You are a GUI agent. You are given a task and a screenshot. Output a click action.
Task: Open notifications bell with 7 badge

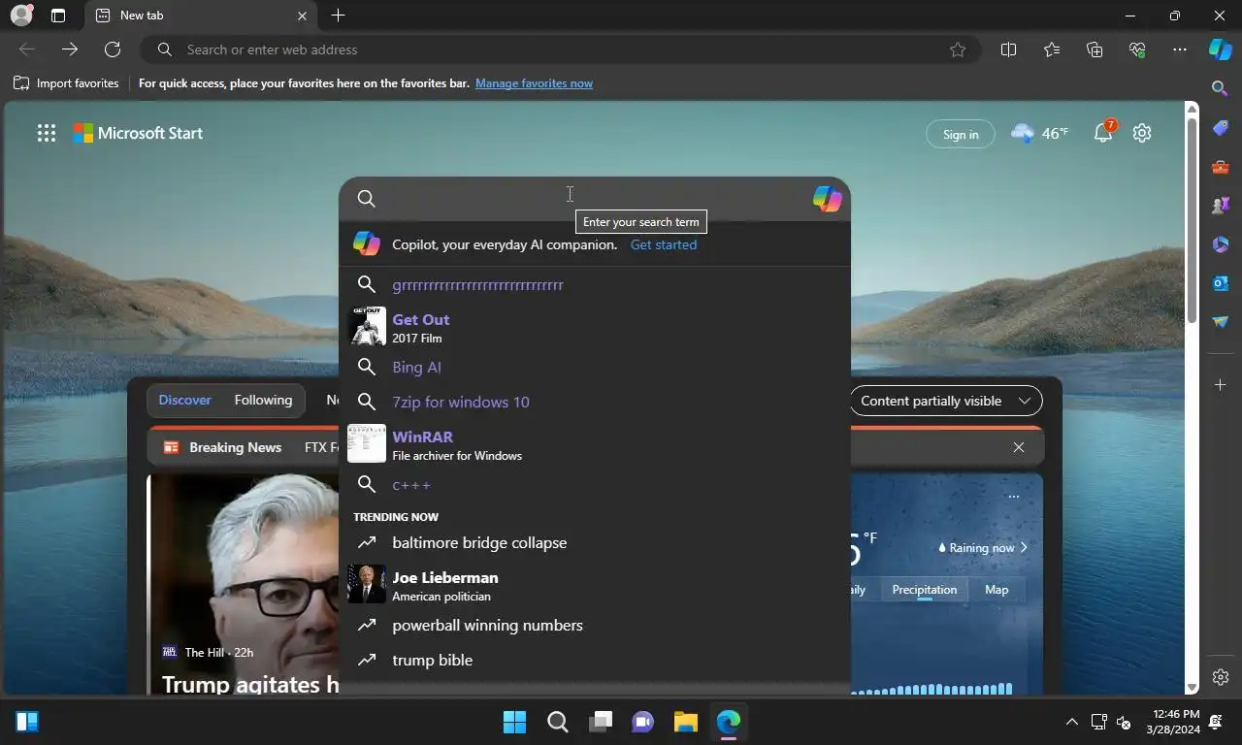[1104, 133]
